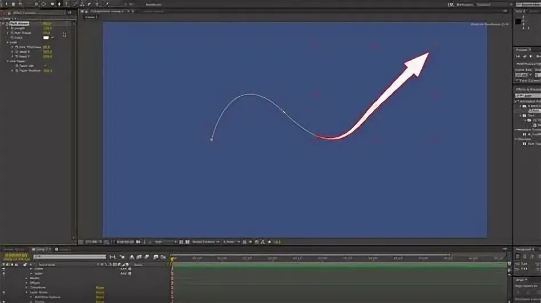Collapse the Animation Presets tree folder
Screen dimensions: 541x303
(x=516, y=101)
